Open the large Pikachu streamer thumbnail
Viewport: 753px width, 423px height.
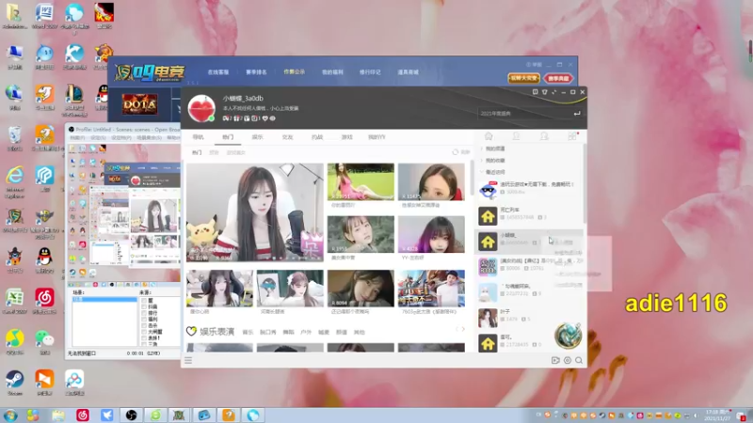click(x=254, y=212)
